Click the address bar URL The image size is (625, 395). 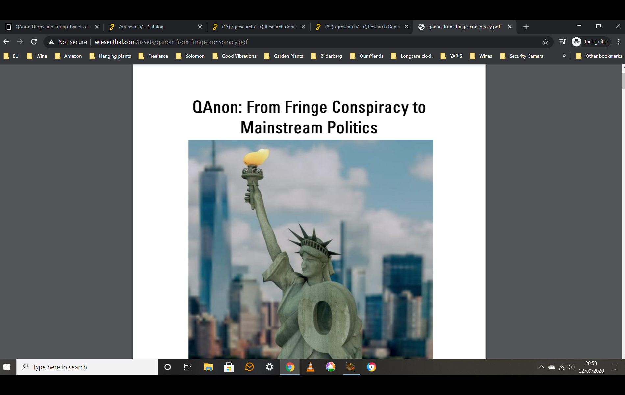coord(171,42)
